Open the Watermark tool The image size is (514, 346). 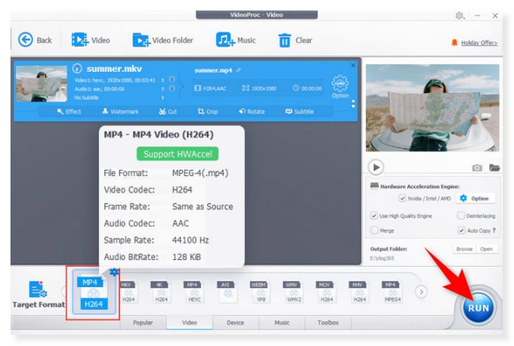coord(120,112)
